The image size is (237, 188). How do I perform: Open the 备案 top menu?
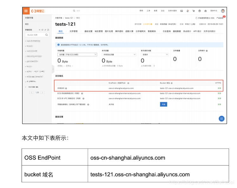point(155,11)
